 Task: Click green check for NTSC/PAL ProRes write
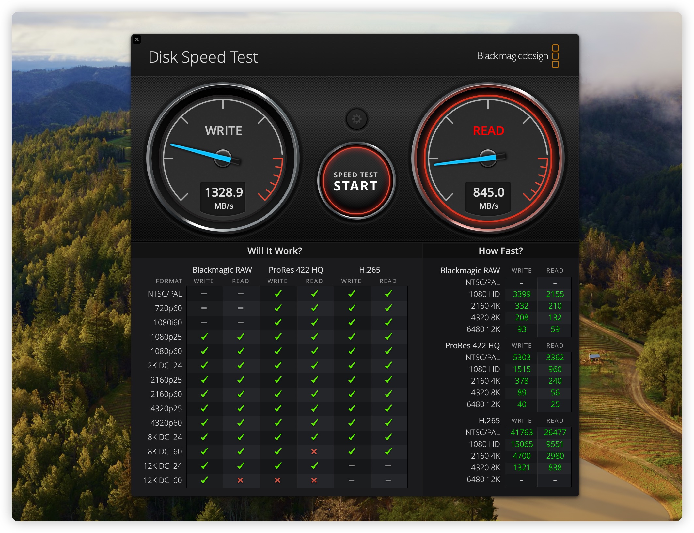278,294
